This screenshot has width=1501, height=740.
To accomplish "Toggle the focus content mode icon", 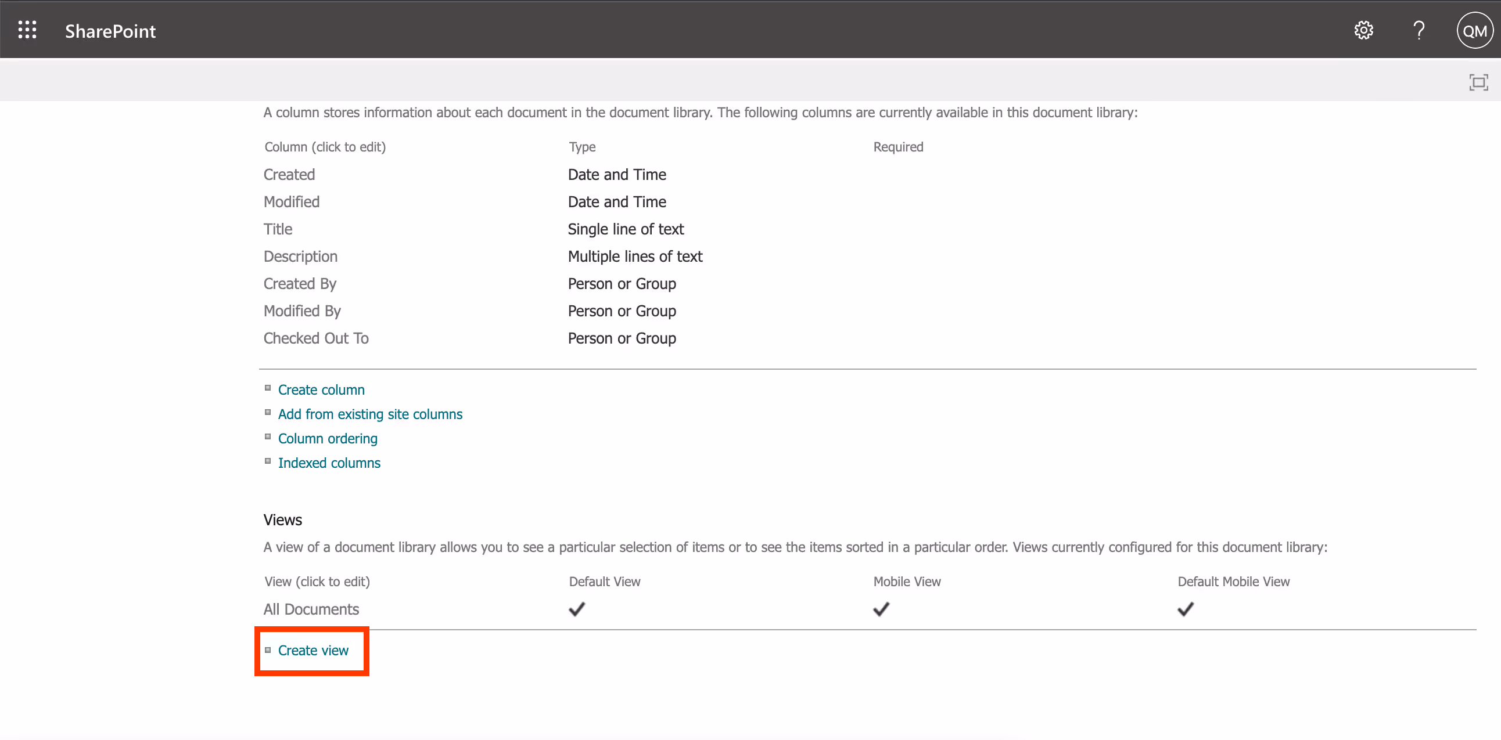I will pyautogui.click(x=1478, y=82).
